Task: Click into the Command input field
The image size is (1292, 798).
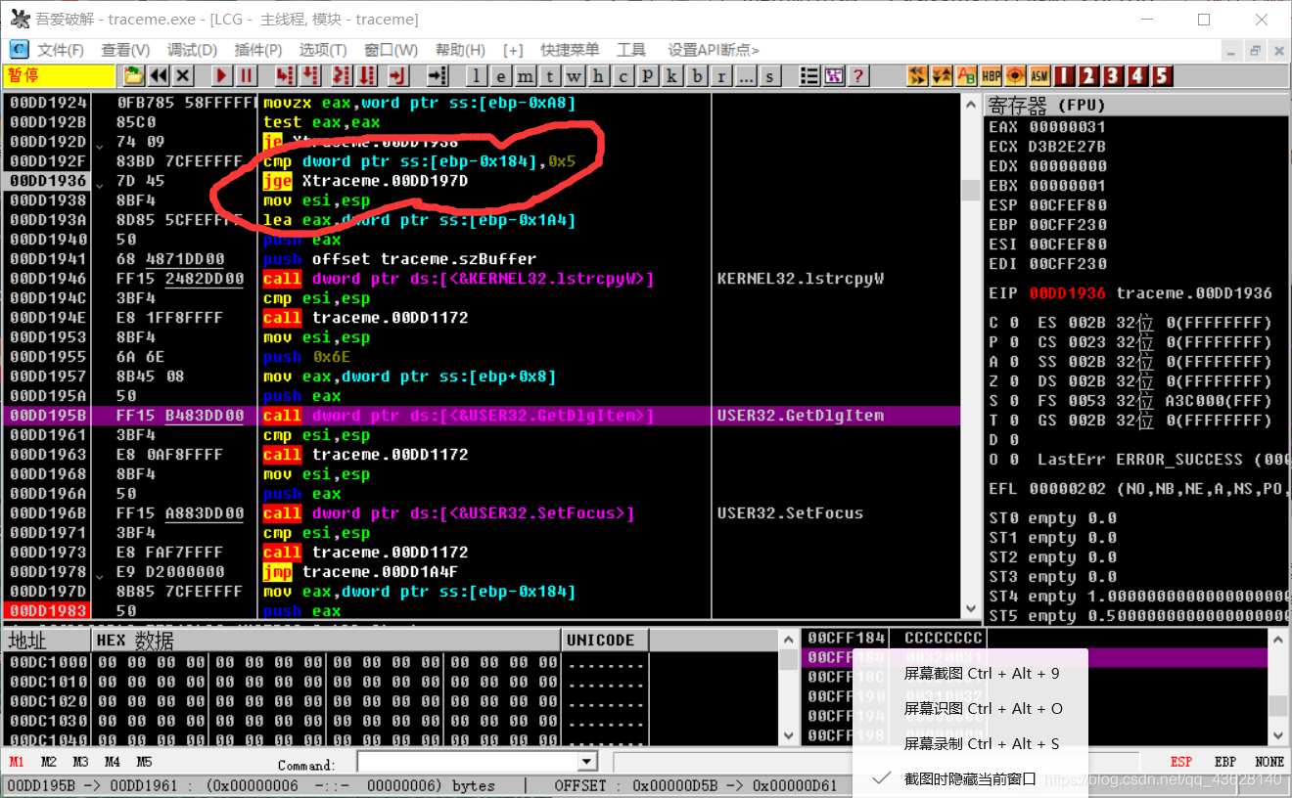Action: 468,762
